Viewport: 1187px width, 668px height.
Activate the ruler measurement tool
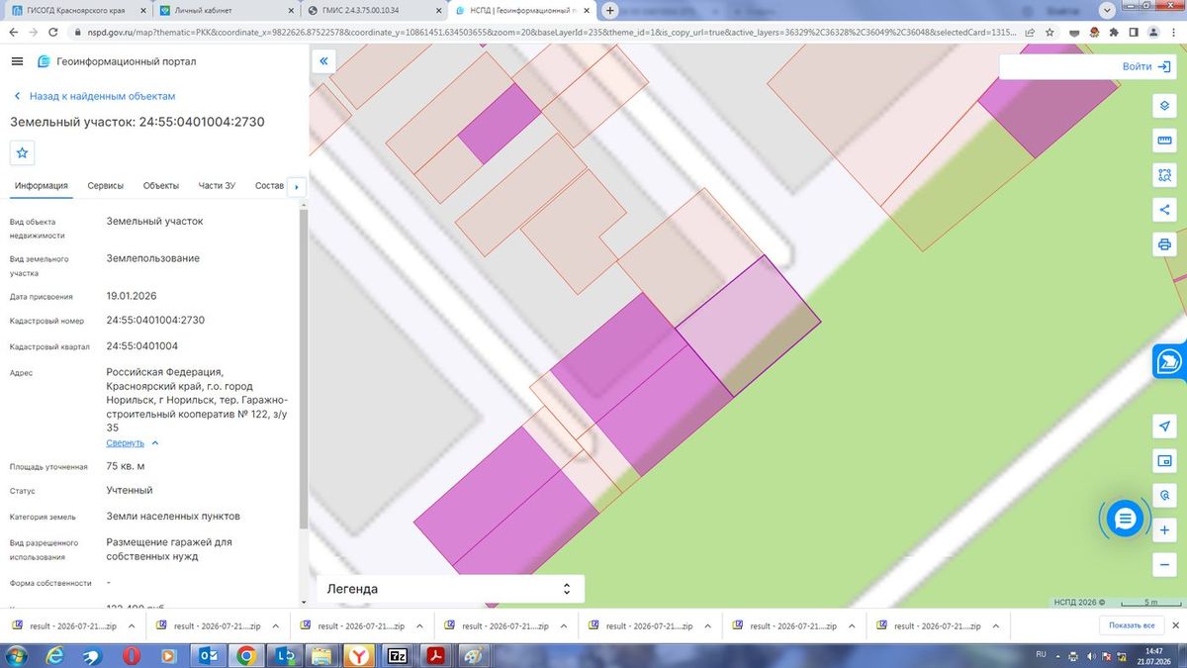point(1164,141)
